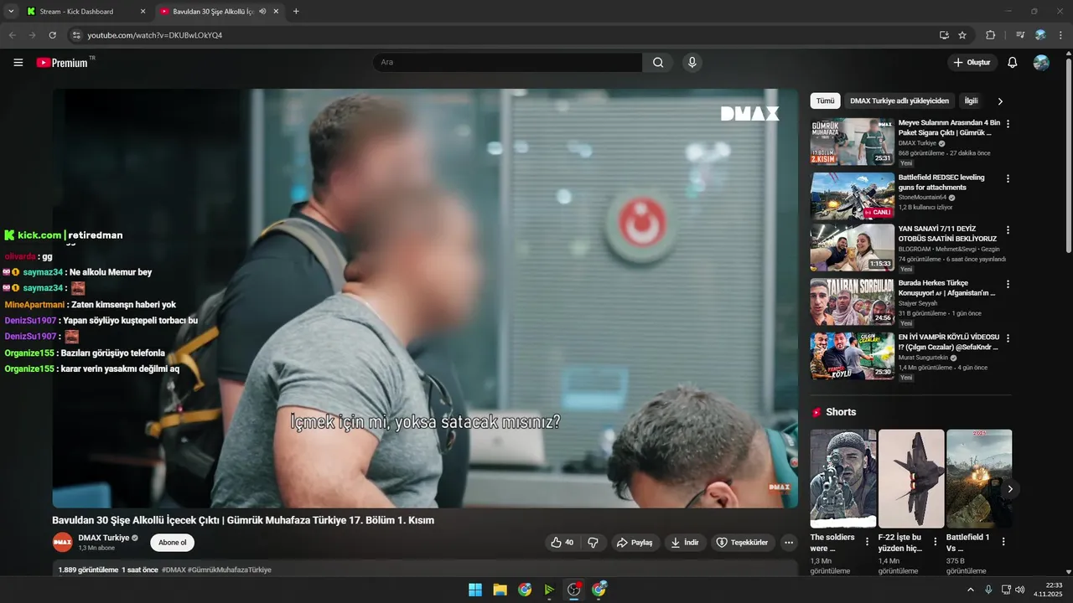The width and height of the screenshot is (1073, 603).
Task: Open options for Battlefield REDSEC video
Action: point(1008,178)
